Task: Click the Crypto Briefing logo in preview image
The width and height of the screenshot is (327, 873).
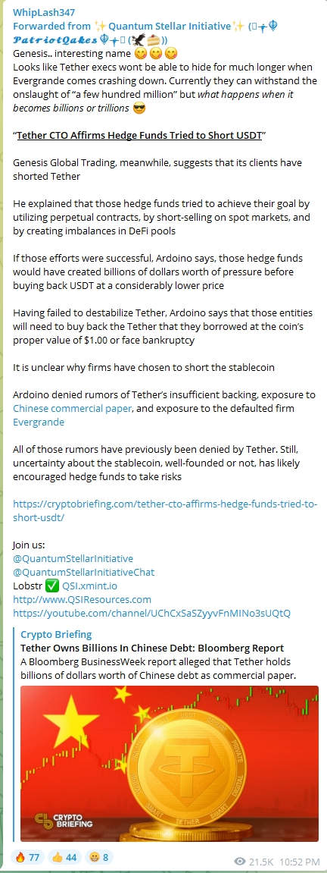Action: tap(64, 820)
